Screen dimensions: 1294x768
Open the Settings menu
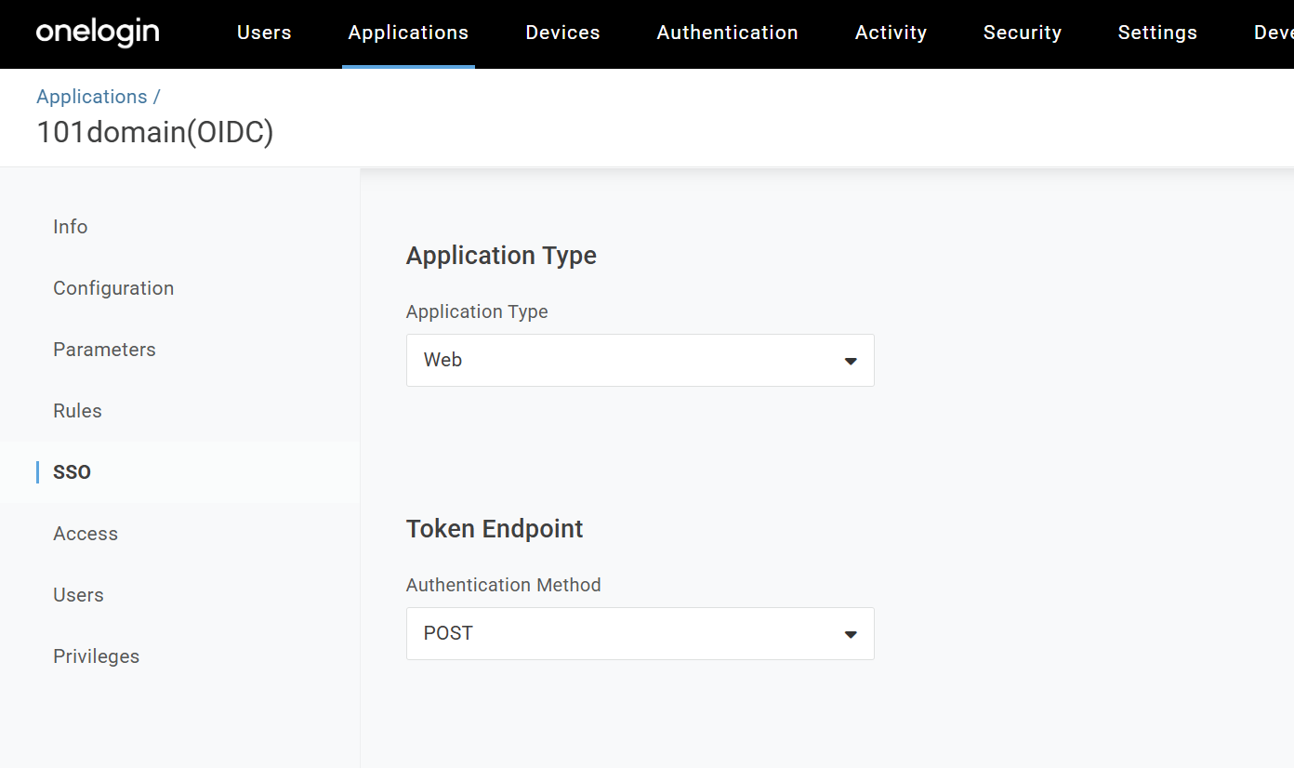pyautogui.click(x=1157, y=33)
